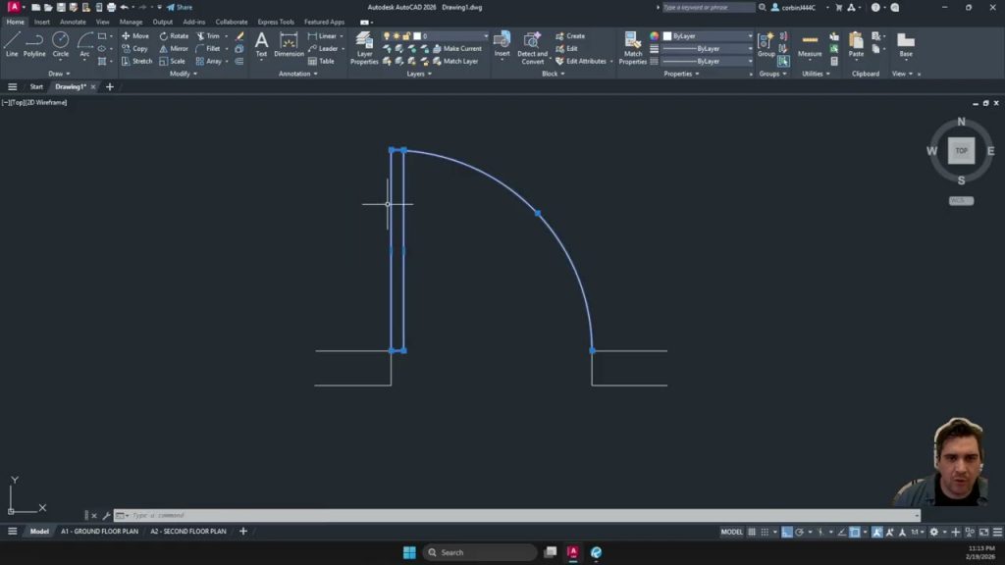
Task: Expand the Draw panel flyout
Action: [x=58, y=74]
